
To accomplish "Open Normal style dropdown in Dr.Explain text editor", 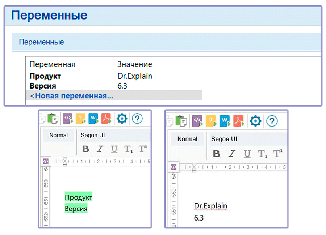I will [187, 139].
